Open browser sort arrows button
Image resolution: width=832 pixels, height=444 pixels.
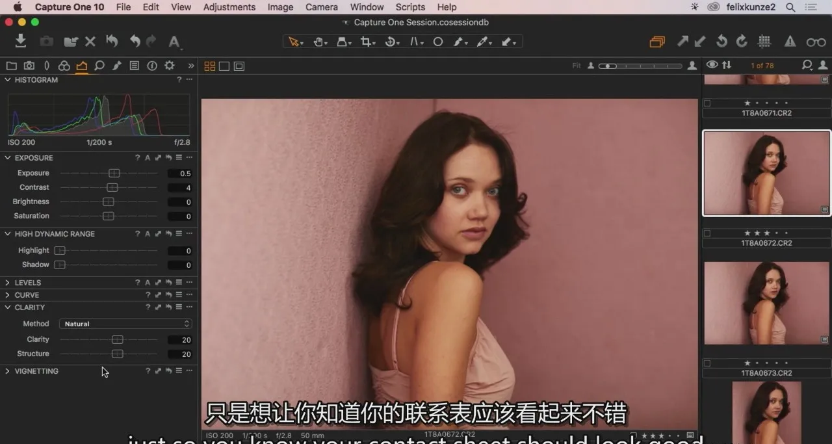click(727, 65)
